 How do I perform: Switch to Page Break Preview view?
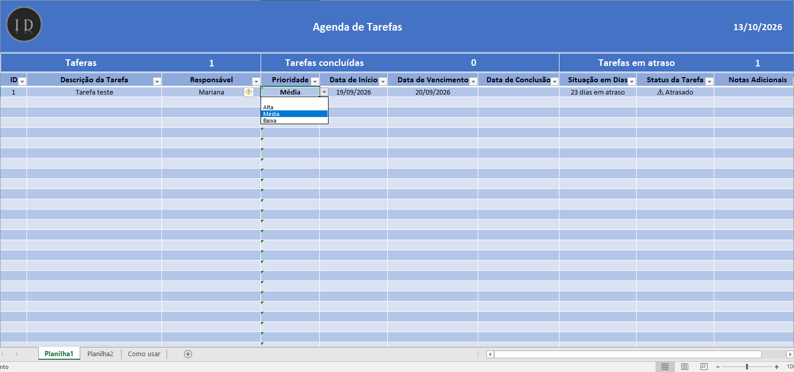[704, 366]
